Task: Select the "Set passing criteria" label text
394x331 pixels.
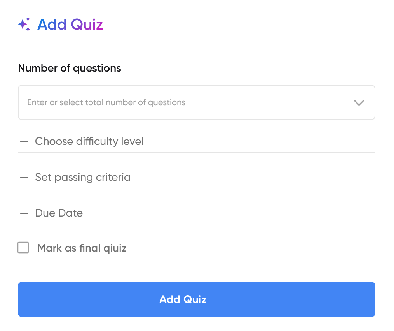Action: coord(82,177)
